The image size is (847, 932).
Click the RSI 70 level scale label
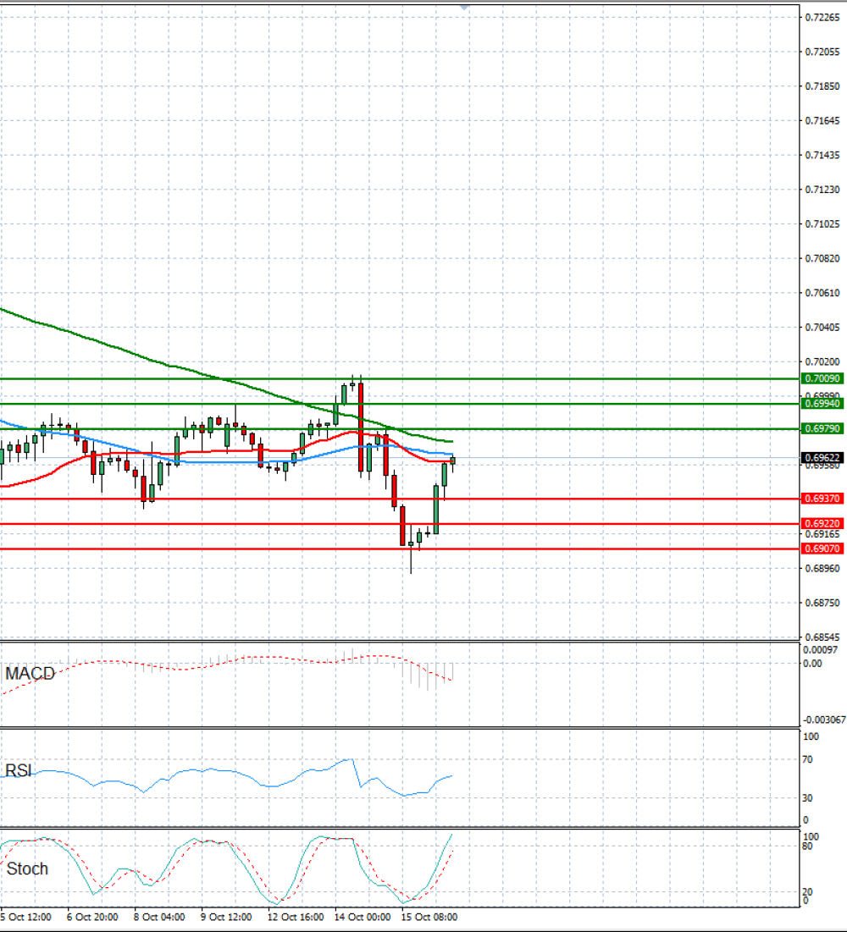click(807, 759)
